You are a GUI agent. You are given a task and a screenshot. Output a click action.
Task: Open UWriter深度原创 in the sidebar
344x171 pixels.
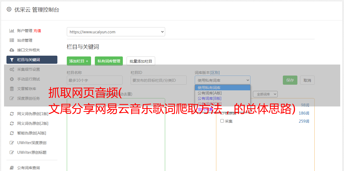click(32, 143)
